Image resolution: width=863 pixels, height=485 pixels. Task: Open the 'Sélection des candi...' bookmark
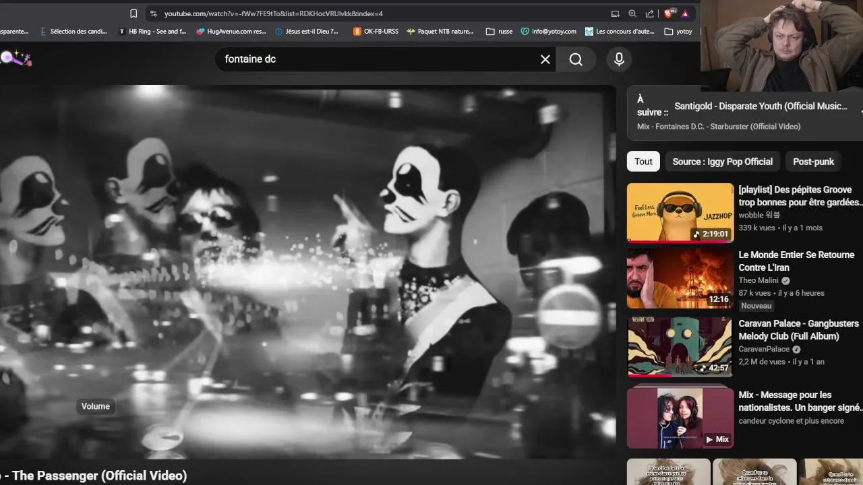pyautogui.click(x=73, y=31)
